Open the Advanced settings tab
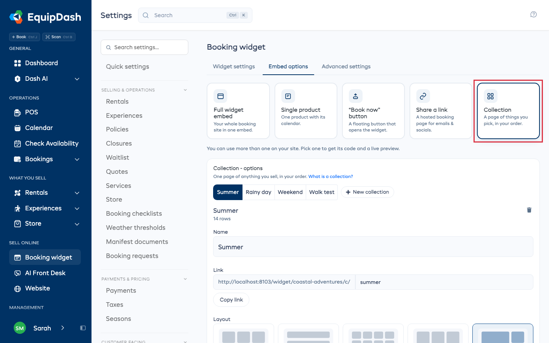Screen dimensions: 549x343 pyautogui.click(x=346, y=66)
